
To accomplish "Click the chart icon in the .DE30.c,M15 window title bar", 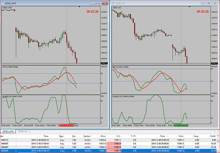I will click(2, 3).
